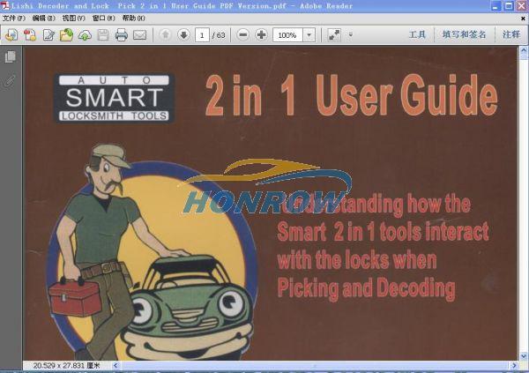The image size is (529, 373).
Task: Click the Create PDF online icon
Action: 11,35
